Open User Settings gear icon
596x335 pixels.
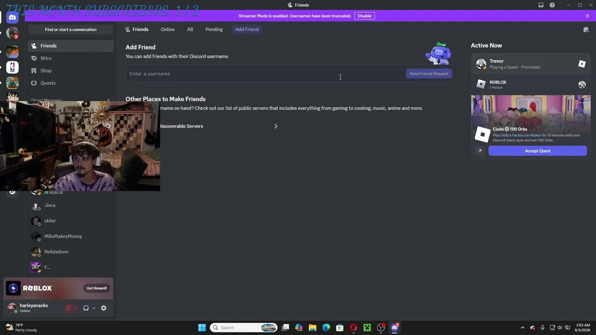104,308
